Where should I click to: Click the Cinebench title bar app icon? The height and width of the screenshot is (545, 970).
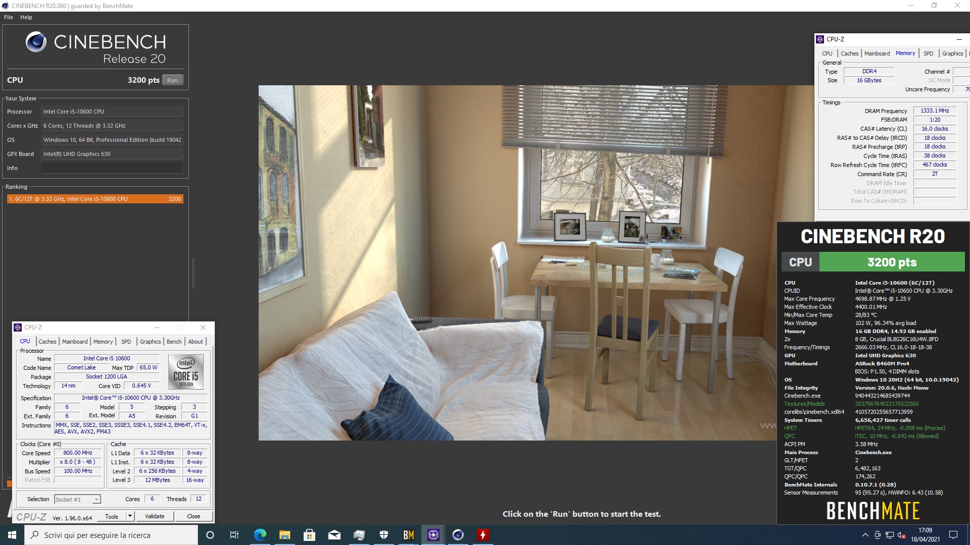[x=5, y=6]
